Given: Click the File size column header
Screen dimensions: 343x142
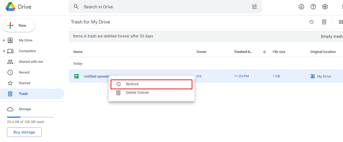Looking at the screenshot, I should click(279, 52).
